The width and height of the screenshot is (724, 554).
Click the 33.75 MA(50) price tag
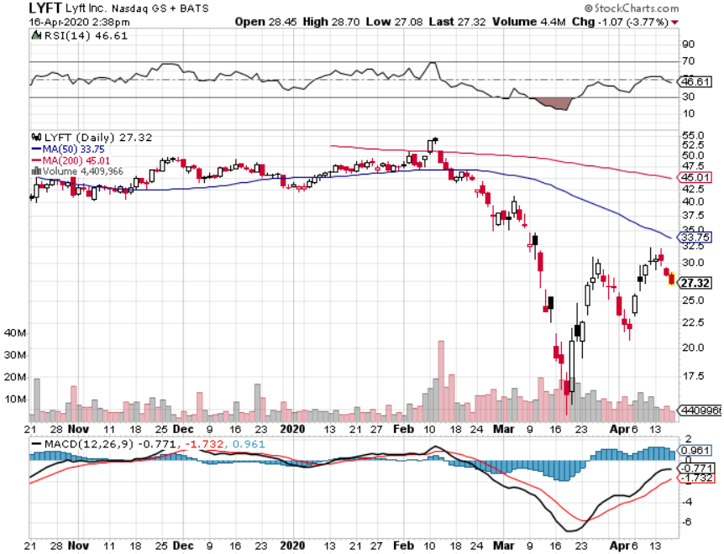tap(695, 237)
